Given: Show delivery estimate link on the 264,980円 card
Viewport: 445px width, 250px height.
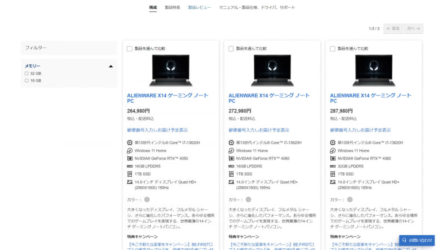Looking at the screenshot, I should tap(157, 130).
